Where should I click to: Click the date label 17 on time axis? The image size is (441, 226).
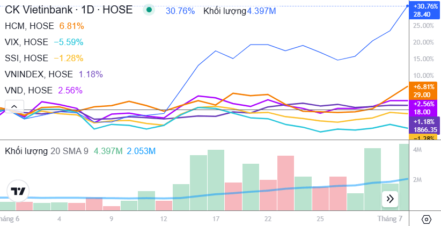[216, 218]
